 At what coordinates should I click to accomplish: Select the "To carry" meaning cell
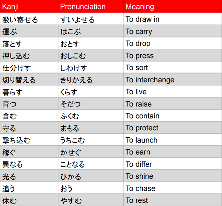(x=139, y=32)
